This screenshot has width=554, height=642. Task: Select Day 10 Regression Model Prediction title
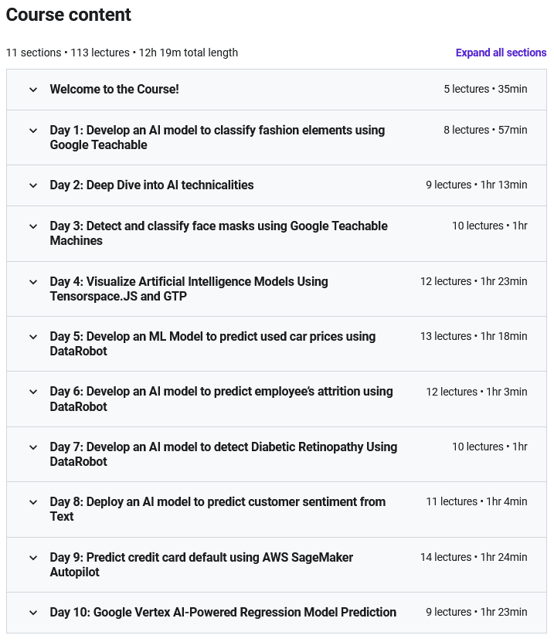click(x=223, y=613)
